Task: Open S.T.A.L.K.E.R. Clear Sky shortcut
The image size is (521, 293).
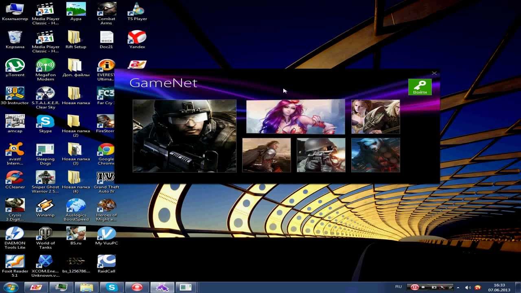Action: tap(46, 98)
